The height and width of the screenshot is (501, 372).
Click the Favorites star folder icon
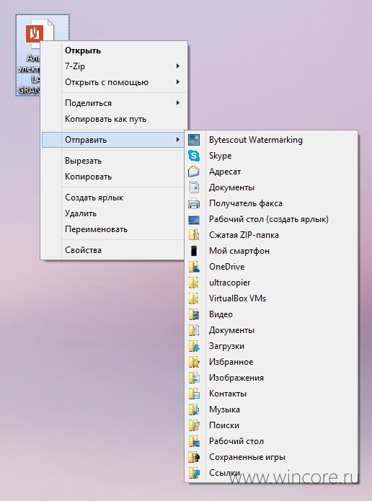(x=194, y=362)
